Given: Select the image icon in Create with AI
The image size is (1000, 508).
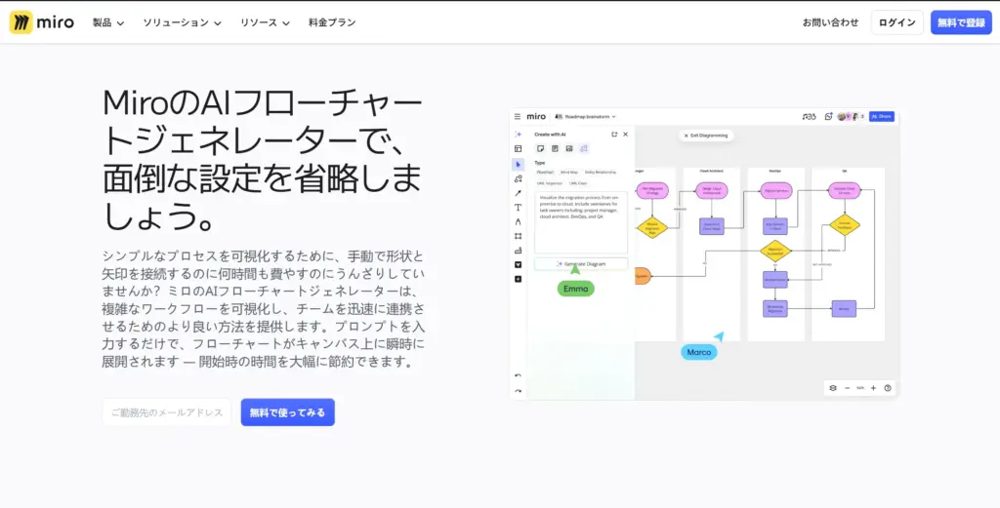Looking at the screenshot, I should point(569,148).
